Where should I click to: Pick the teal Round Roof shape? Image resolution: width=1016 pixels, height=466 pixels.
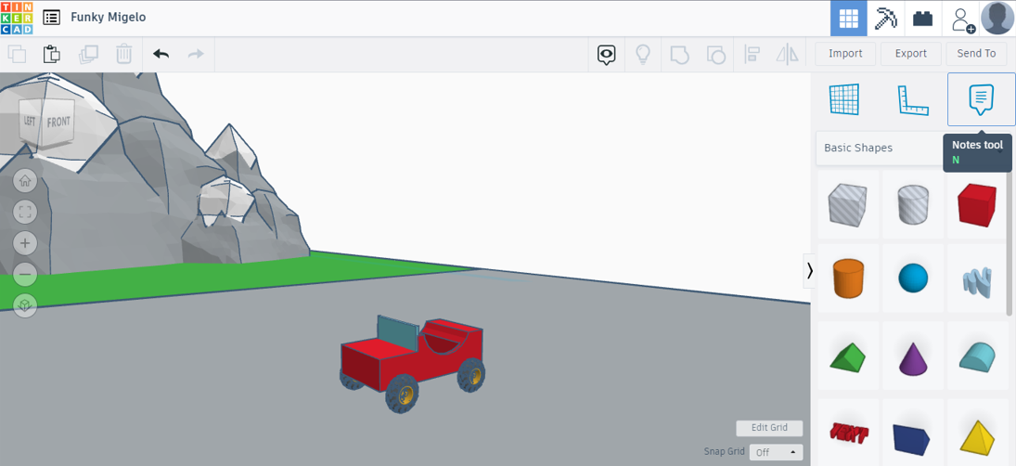(976, 357)
